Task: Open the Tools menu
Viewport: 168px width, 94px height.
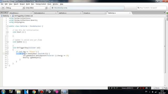Action: [x=49, y=4]
